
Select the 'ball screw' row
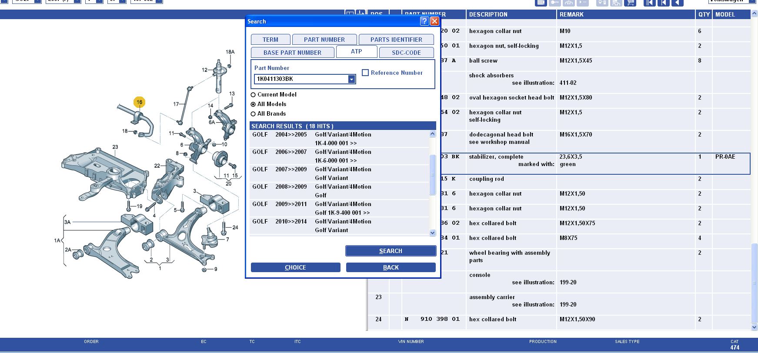click(559, 64)
